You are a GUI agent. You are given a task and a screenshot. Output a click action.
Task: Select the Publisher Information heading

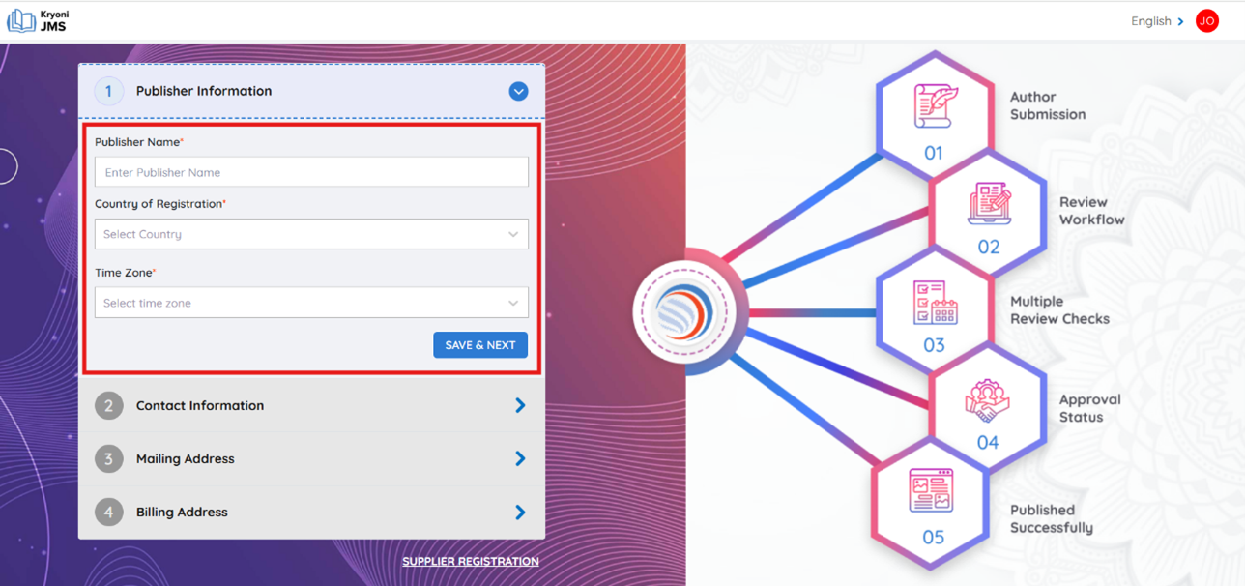pyautogui.click(x=204, y=91)
